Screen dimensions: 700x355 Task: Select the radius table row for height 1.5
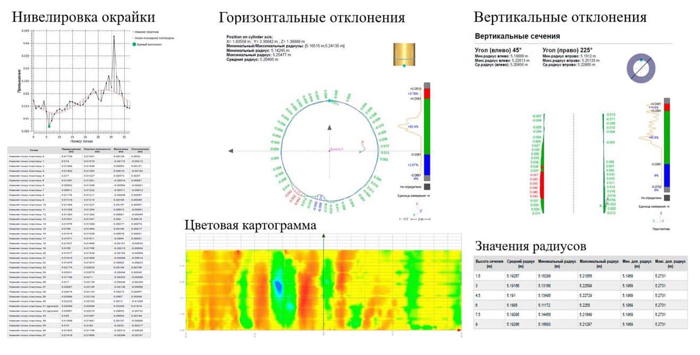click(x=580, y=277)
